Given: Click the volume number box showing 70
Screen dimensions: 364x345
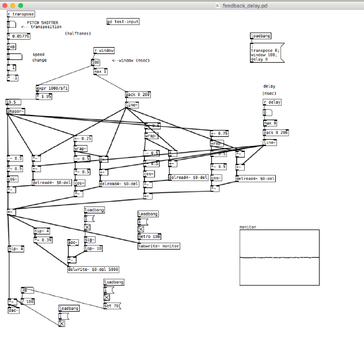Looking at the screenshot, I should pos(28,290).
